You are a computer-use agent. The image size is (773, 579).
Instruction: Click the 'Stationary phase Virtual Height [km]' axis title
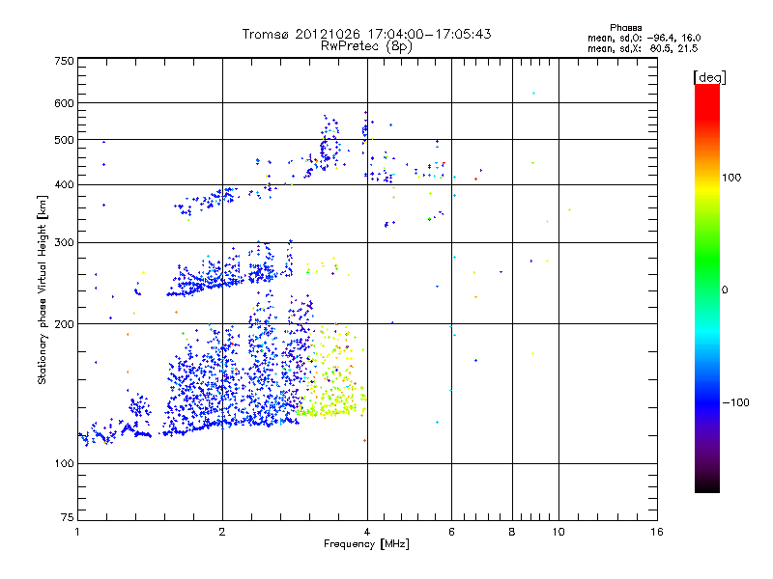pos(42,289)
